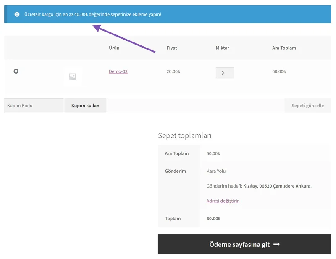
Task: Select the Kara Yolu shipping method text
Action: 216,171
